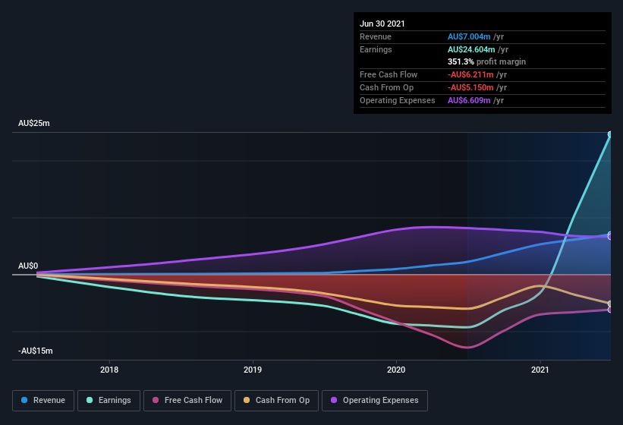The image size is (623, 425).
Task: Click the Revenue label in tooltip
Action: 376,36
